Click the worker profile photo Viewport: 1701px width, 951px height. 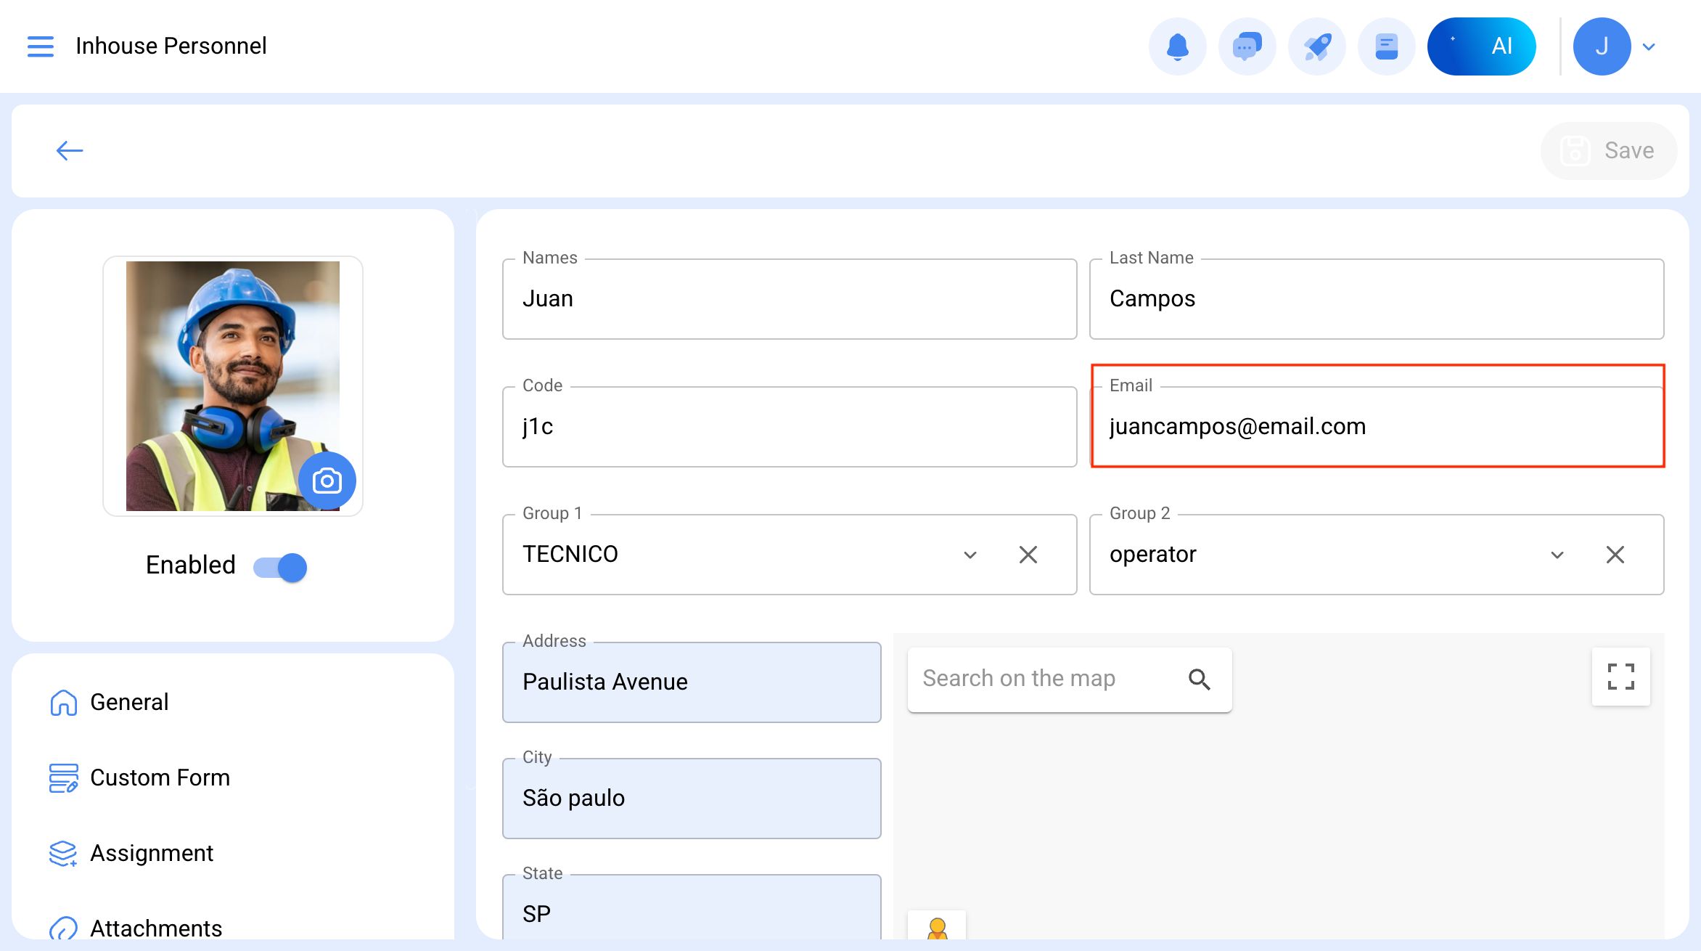pos(232,385)
